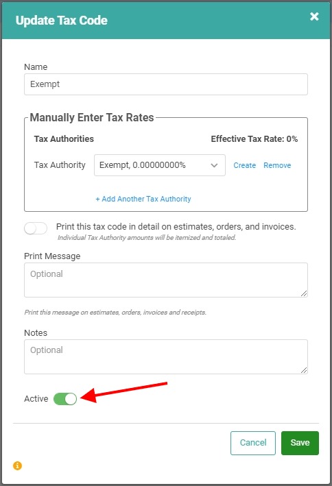Click into the Notes text area
This screenshot has width=332, height=486.
(166, 356)
